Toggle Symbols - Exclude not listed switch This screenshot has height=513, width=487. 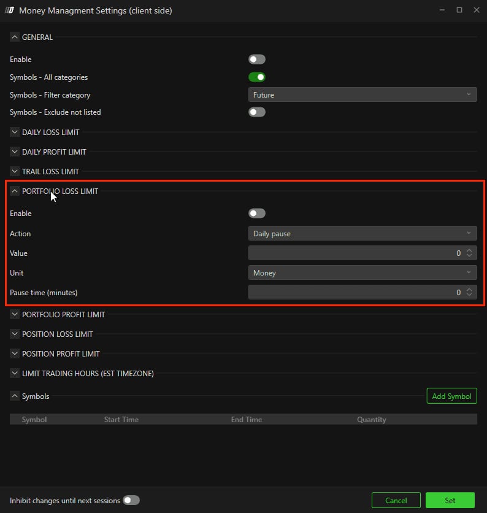(257, 112)
